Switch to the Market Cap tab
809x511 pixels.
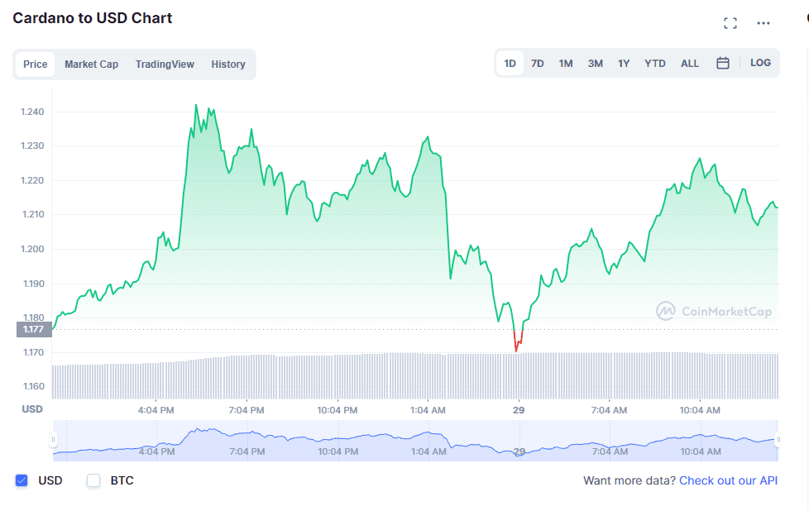(91, 64)
